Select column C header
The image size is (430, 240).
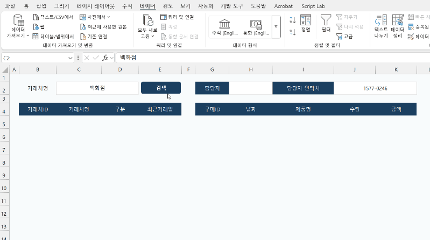[x=79, y=69]
